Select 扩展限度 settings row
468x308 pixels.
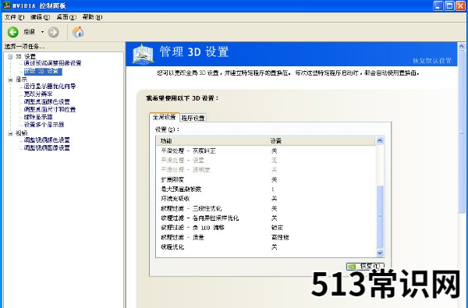point(266,179)
